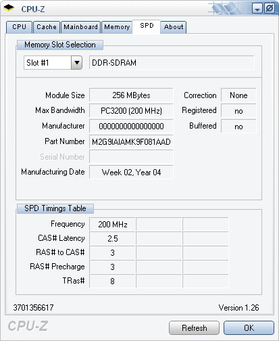Click the Registered value field
The width and height of the screenshot is (279, 341).
[238, 110]
